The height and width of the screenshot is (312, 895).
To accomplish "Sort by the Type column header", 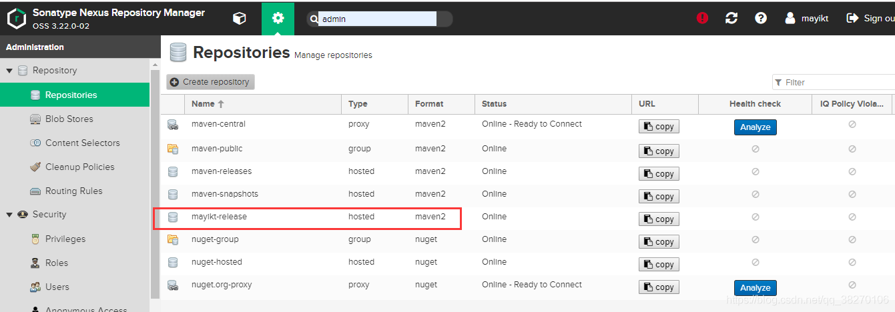I will coord(375,104).
